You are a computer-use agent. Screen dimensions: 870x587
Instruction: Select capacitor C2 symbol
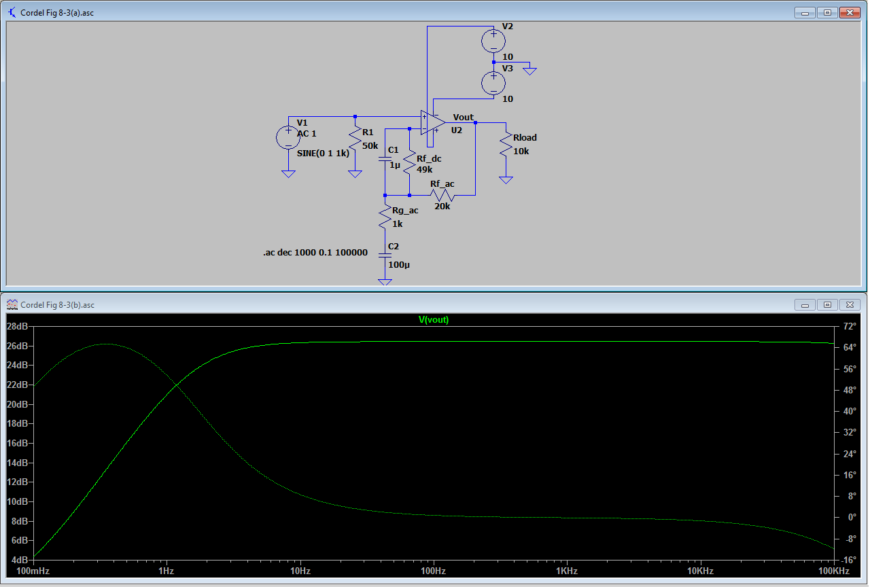click(385, 255)
